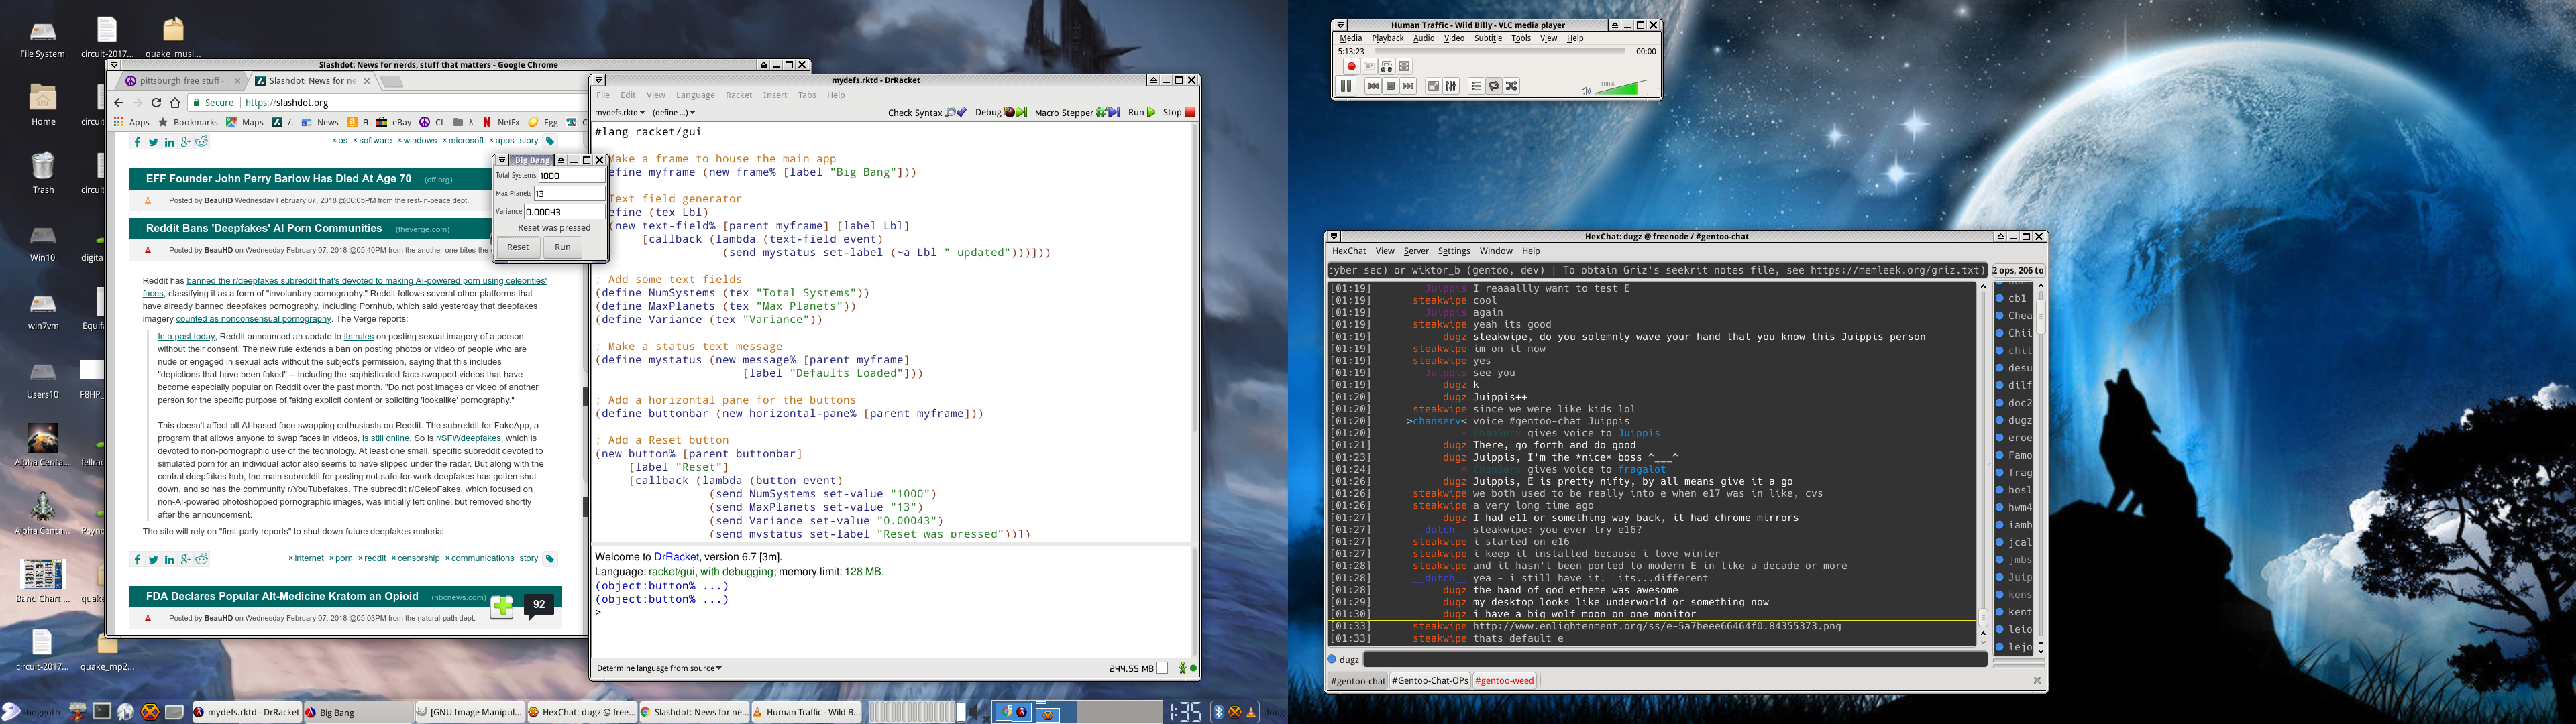Click Variance field in Big Bang

pyautogui.click(x=564, y=211)
